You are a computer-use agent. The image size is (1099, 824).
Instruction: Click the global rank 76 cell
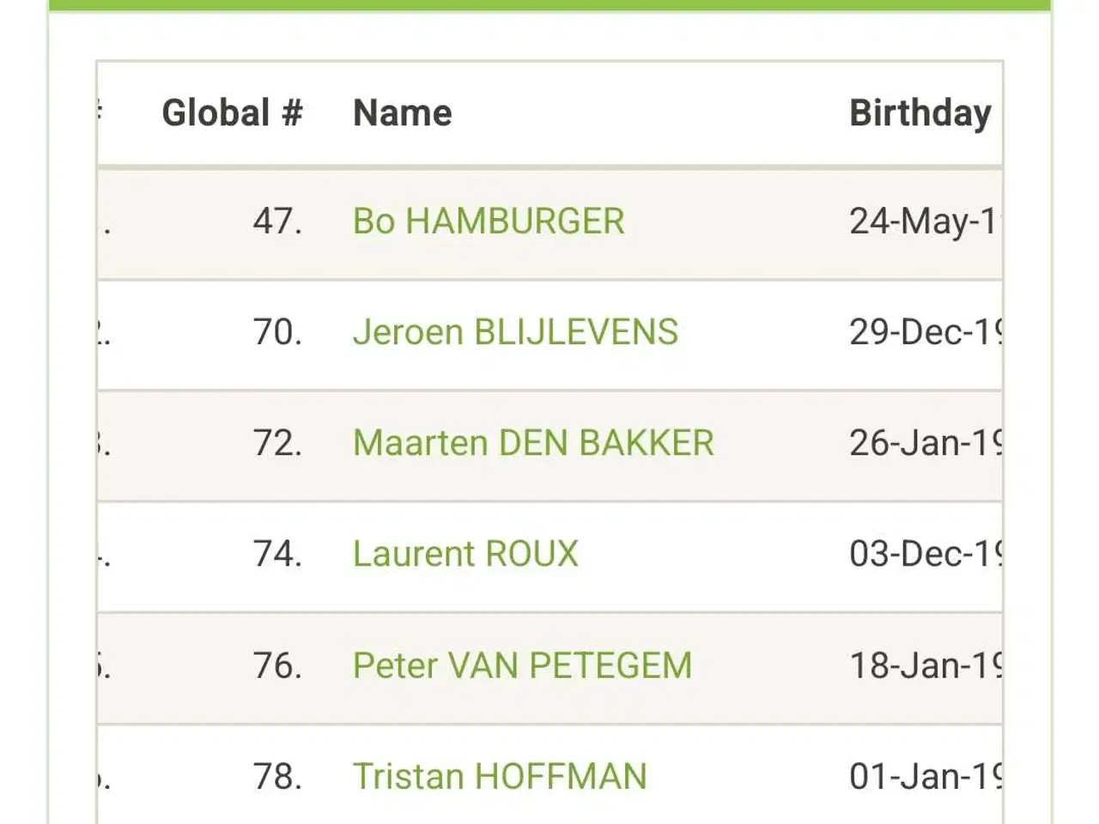click(276, 665)
